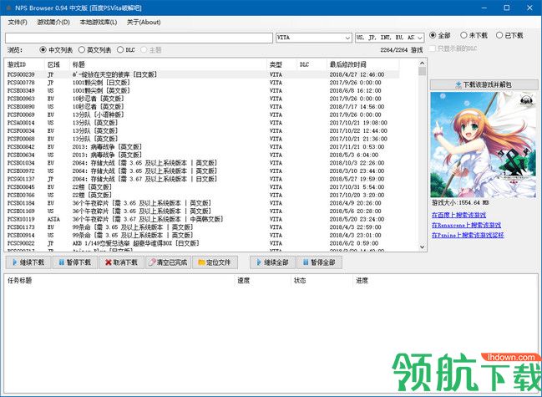This screenshot has width=542, height=397.
Task: Click the 进度 progress column header
Action: pyautogui.click(x=444, y=281)
